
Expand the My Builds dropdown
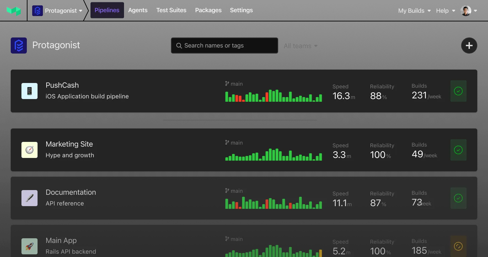tap(414, 11)
